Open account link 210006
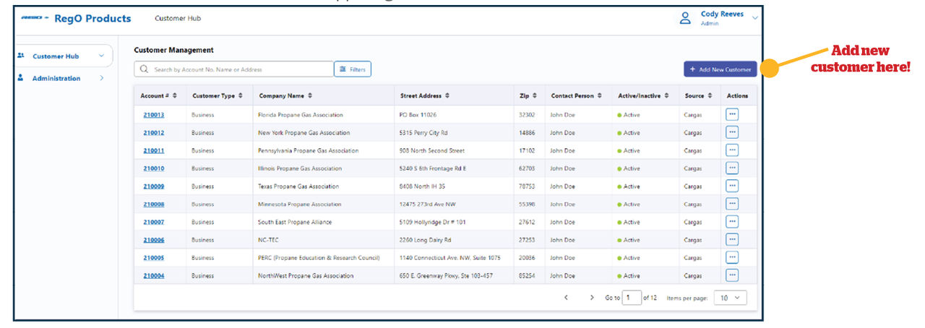925x328 pixels. point(154,240)
